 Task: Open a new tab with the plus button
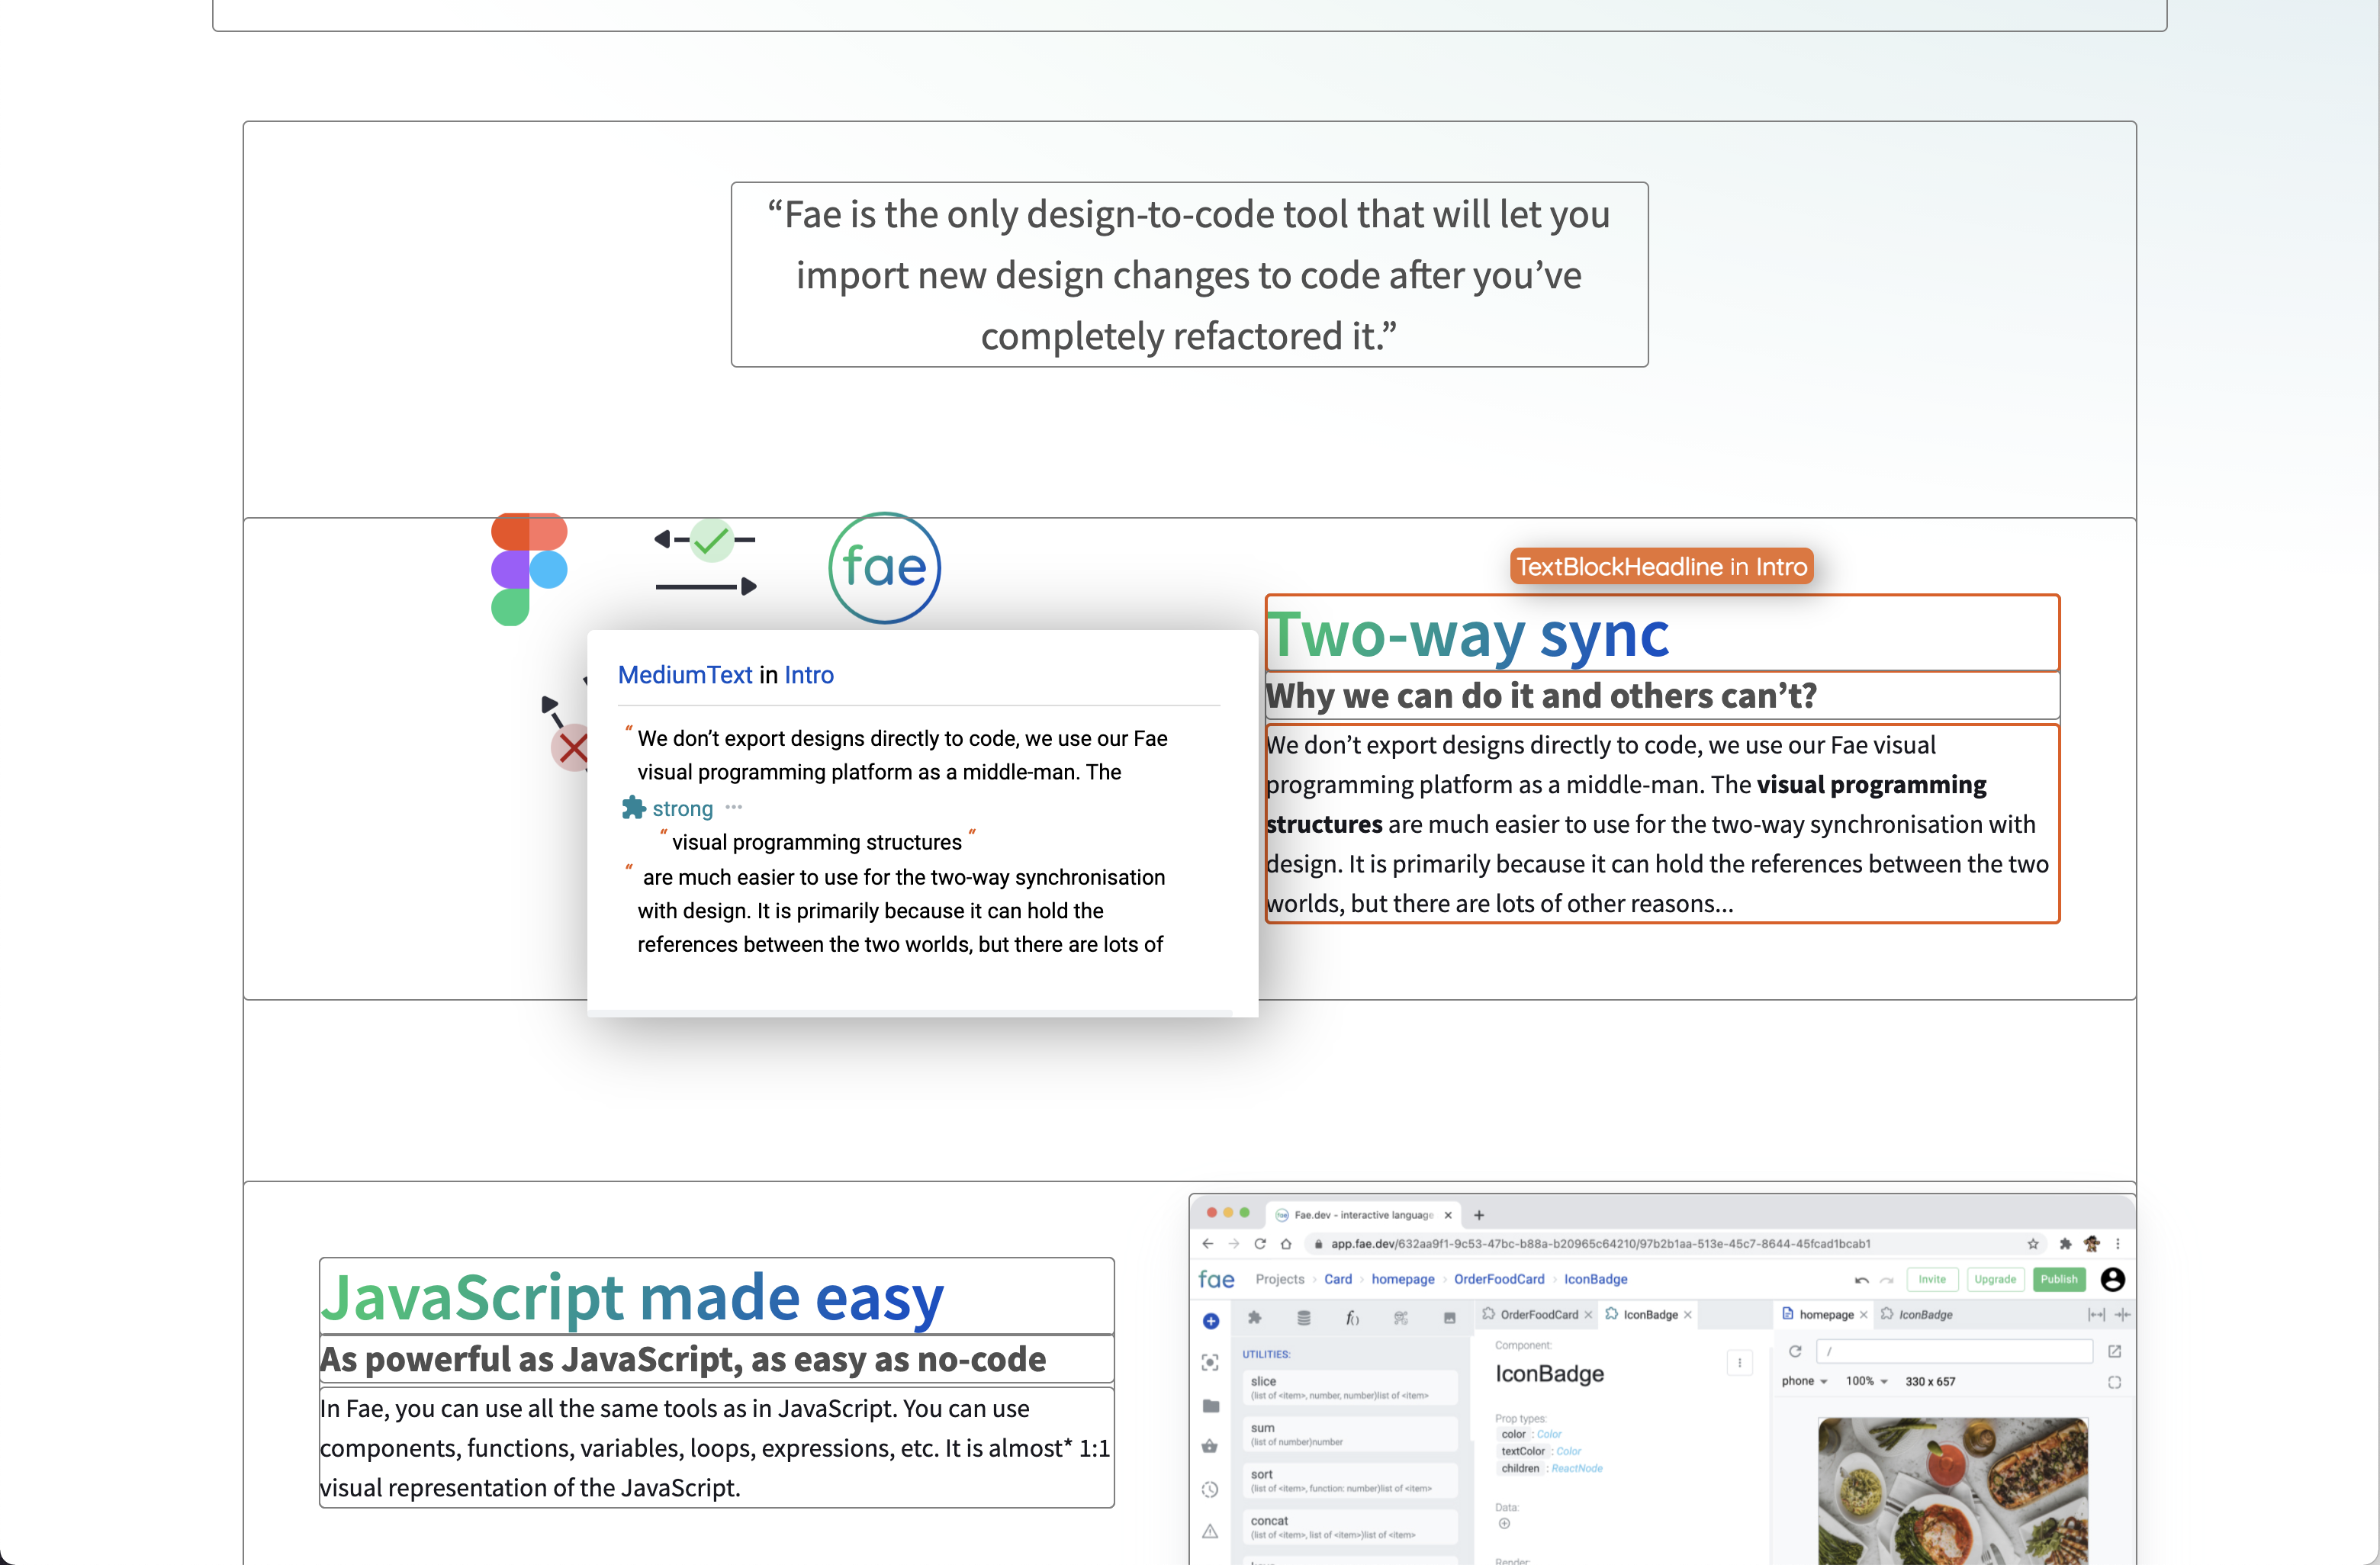pos(1479,1215)
